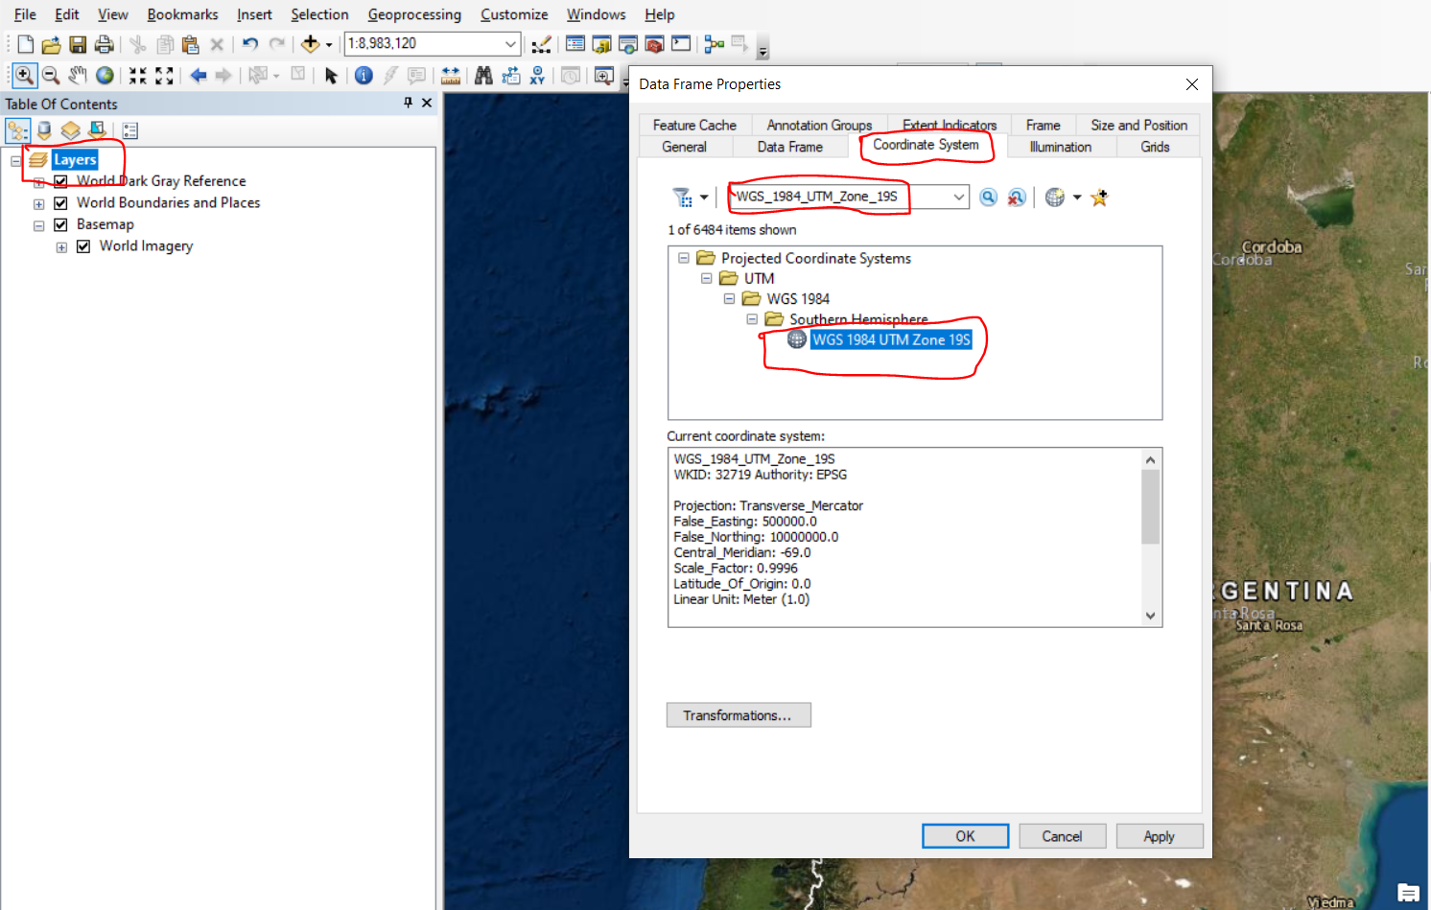Viewport: 1431px width, 910px height.
Task: Open the Identify tool
Action: 364,75
